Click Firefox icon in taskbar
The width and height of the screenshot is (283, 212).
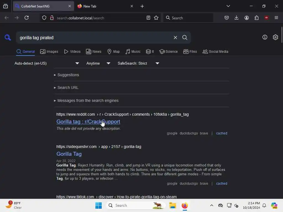[185, 205]
